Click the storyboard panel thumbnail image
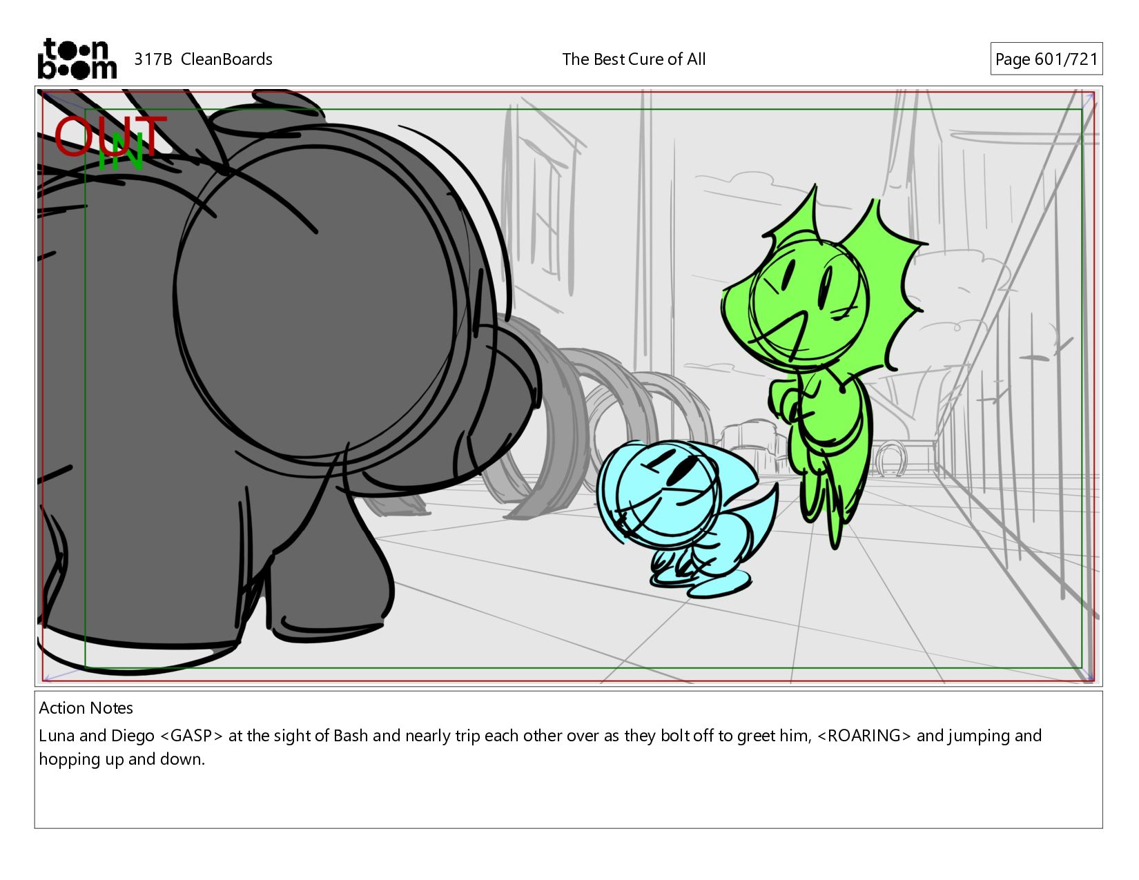 click(568, 386)
